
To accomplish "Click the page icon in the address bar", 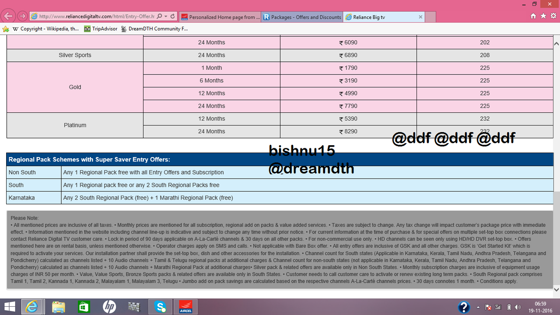I will tap(34, 17).
